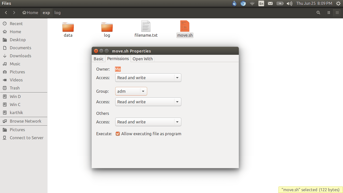Go forward with the right arrow button
Screen dimensions: 343x193
[14, 13]
